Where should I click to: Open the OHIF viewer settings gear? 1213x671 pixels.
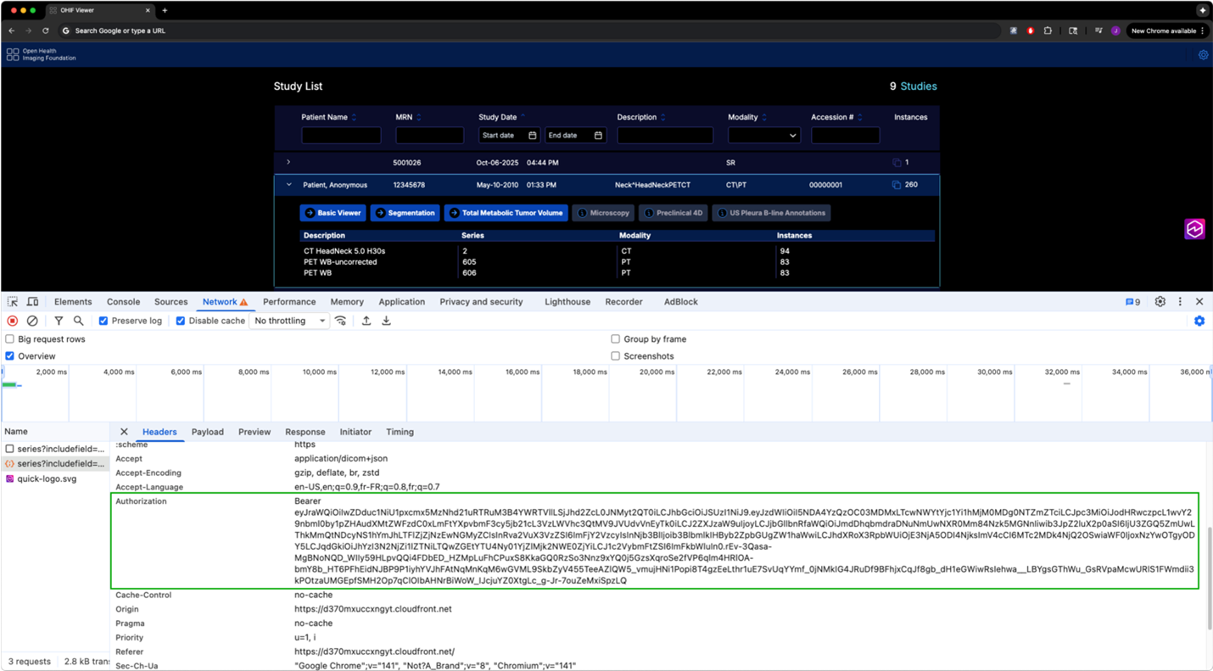click(x=1202, y=53)
